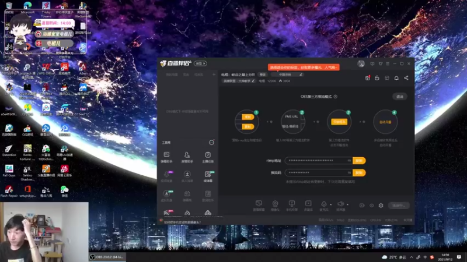Open the layout icon beside the lock
Image resolution: width=467 pixels, height=262 pixels.
pos(387,78)
